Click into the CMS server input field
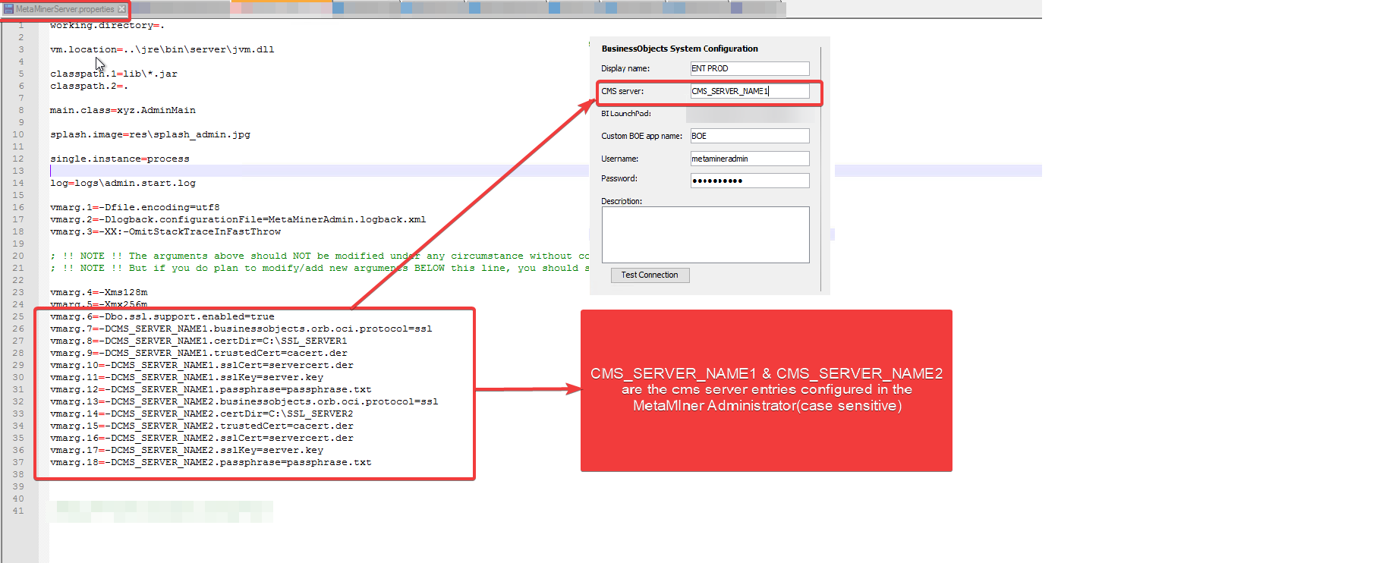This screenshot has height=563, width=1398. 749,91
